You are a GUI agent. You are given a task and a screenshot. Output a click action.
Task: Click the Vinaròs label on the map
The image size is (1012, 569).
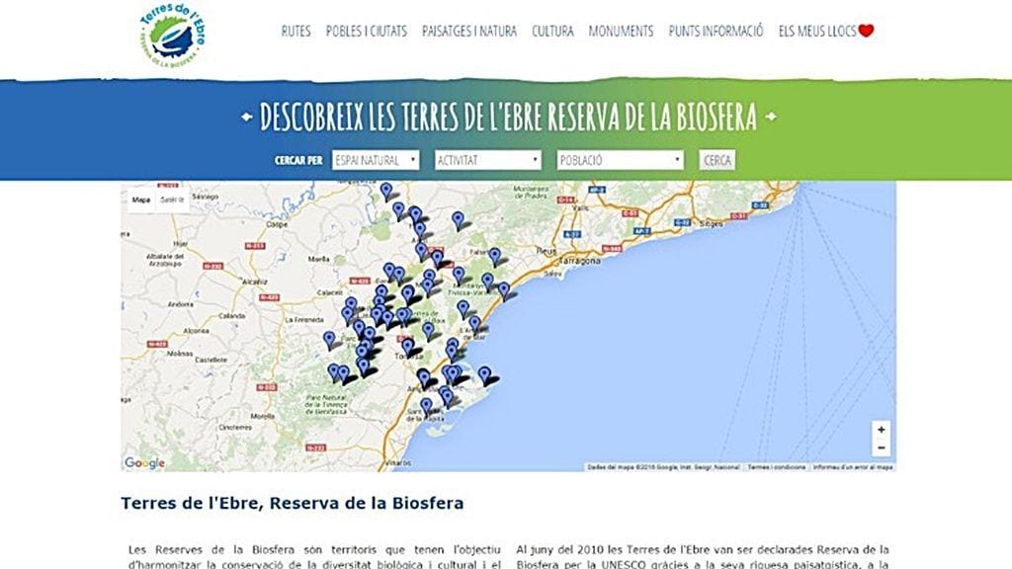click(x=397, y=463)
